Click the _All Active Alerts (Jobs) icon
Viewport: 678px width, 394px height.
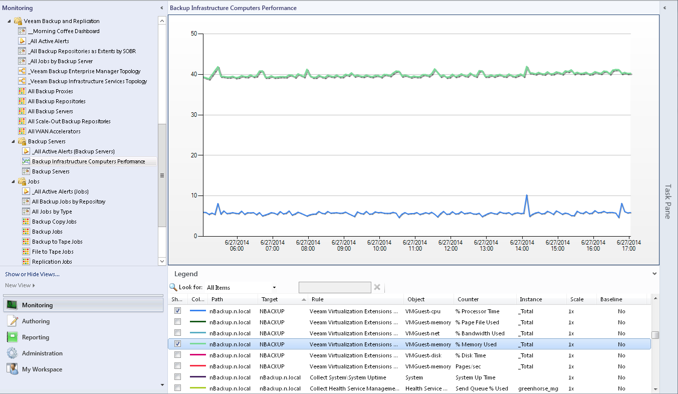[26, 191]
